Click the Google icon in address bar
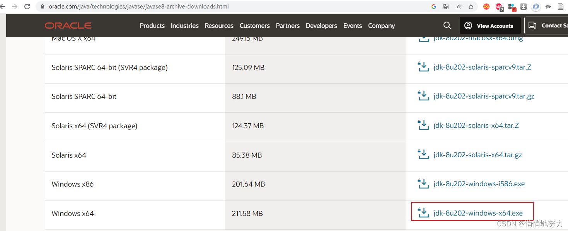 click(433, 7)
